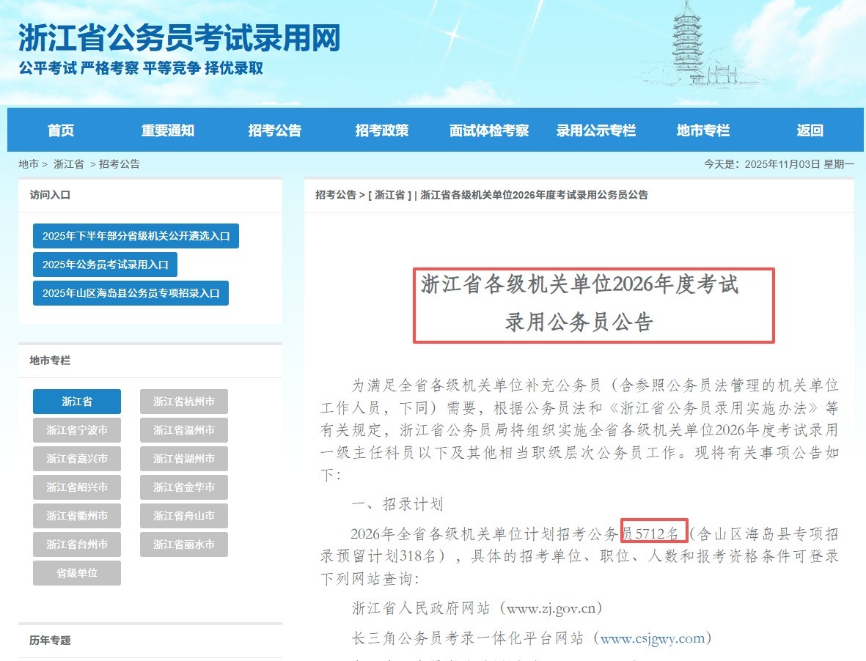Go to 招考公告 in the nav bar
Screen dimensions: 866x661
pos(275,130)
